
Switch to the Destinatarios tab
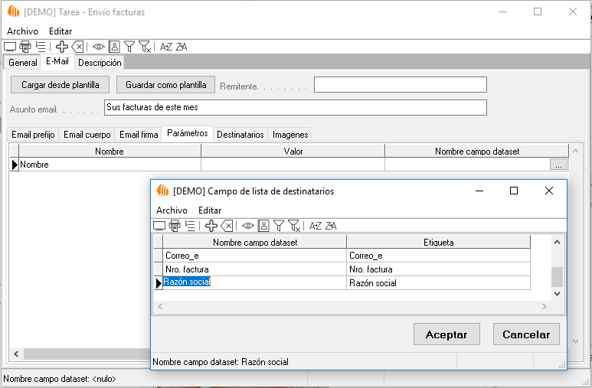[240, 135]
